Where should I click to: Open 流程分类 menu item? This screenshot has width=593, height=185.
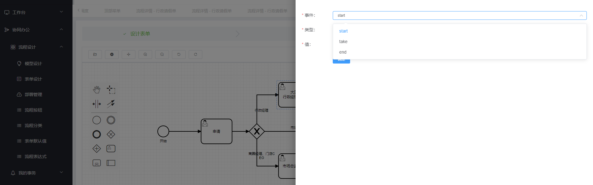(x=36, y=126)
